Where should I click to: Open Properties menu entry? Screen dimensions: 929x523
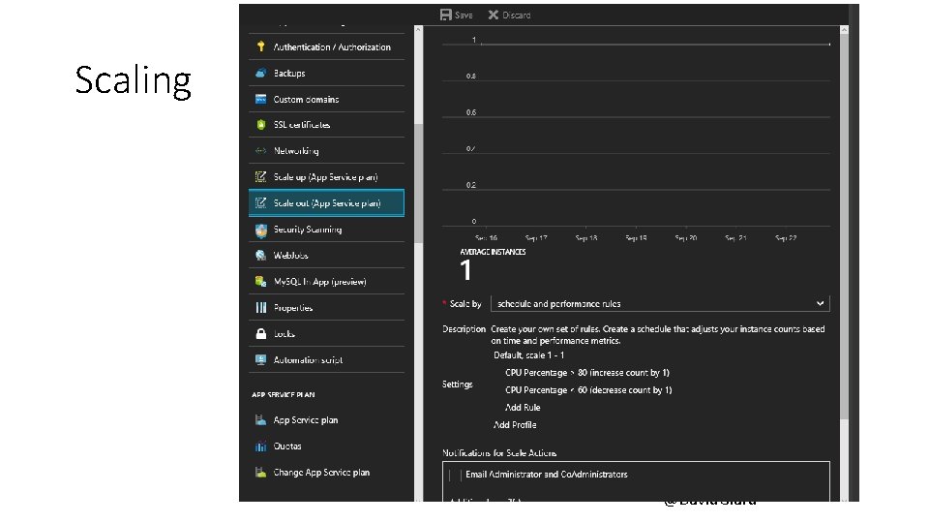(x=326, y=308)
